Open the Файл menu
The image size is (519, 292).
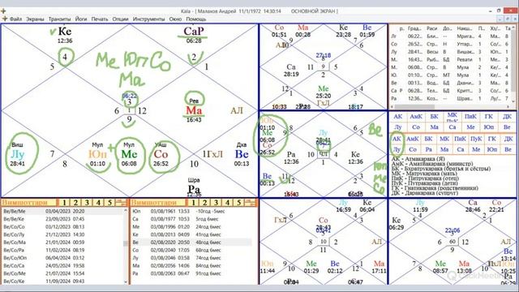click(x=15, y=19)
